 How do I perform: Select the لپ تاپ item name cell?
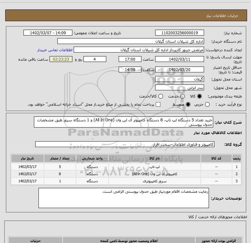pos(155,167)
